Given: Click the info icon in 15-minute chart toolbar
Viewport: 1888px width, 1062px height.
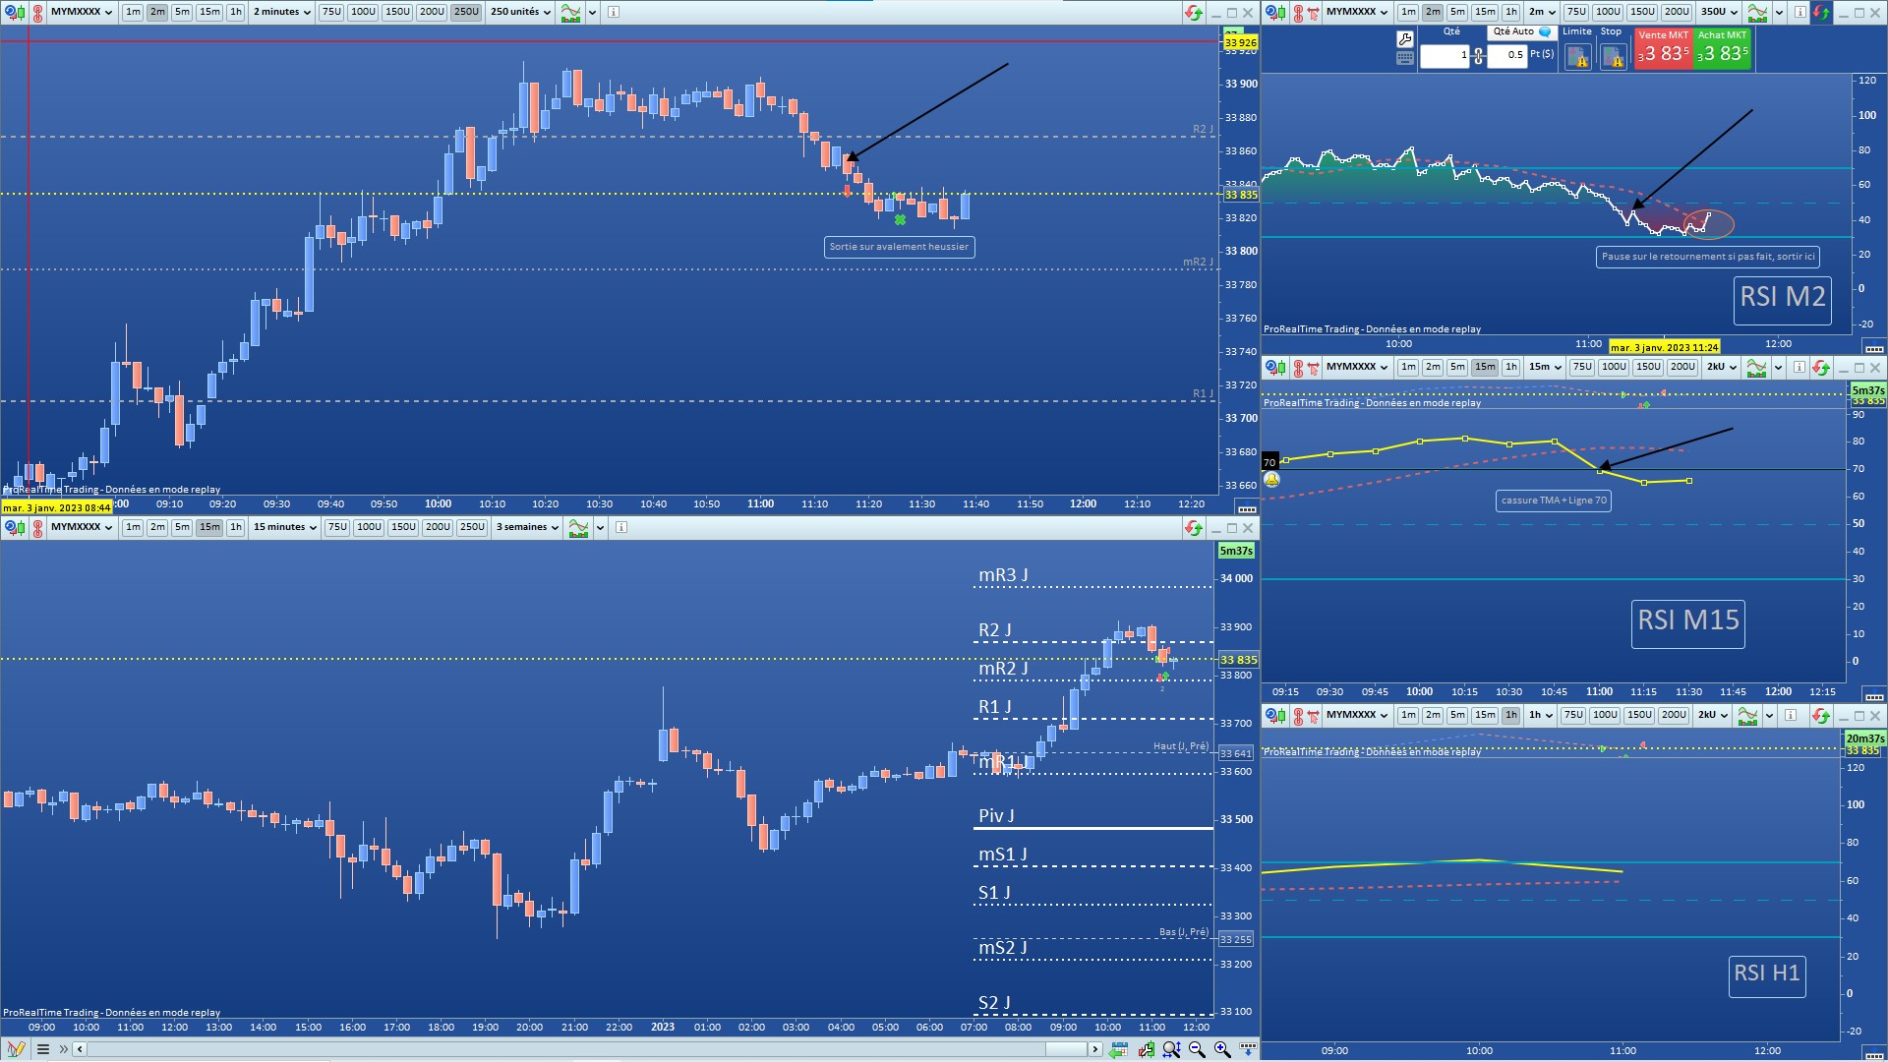Looking at the screenshot, I should tap(621, 528).
